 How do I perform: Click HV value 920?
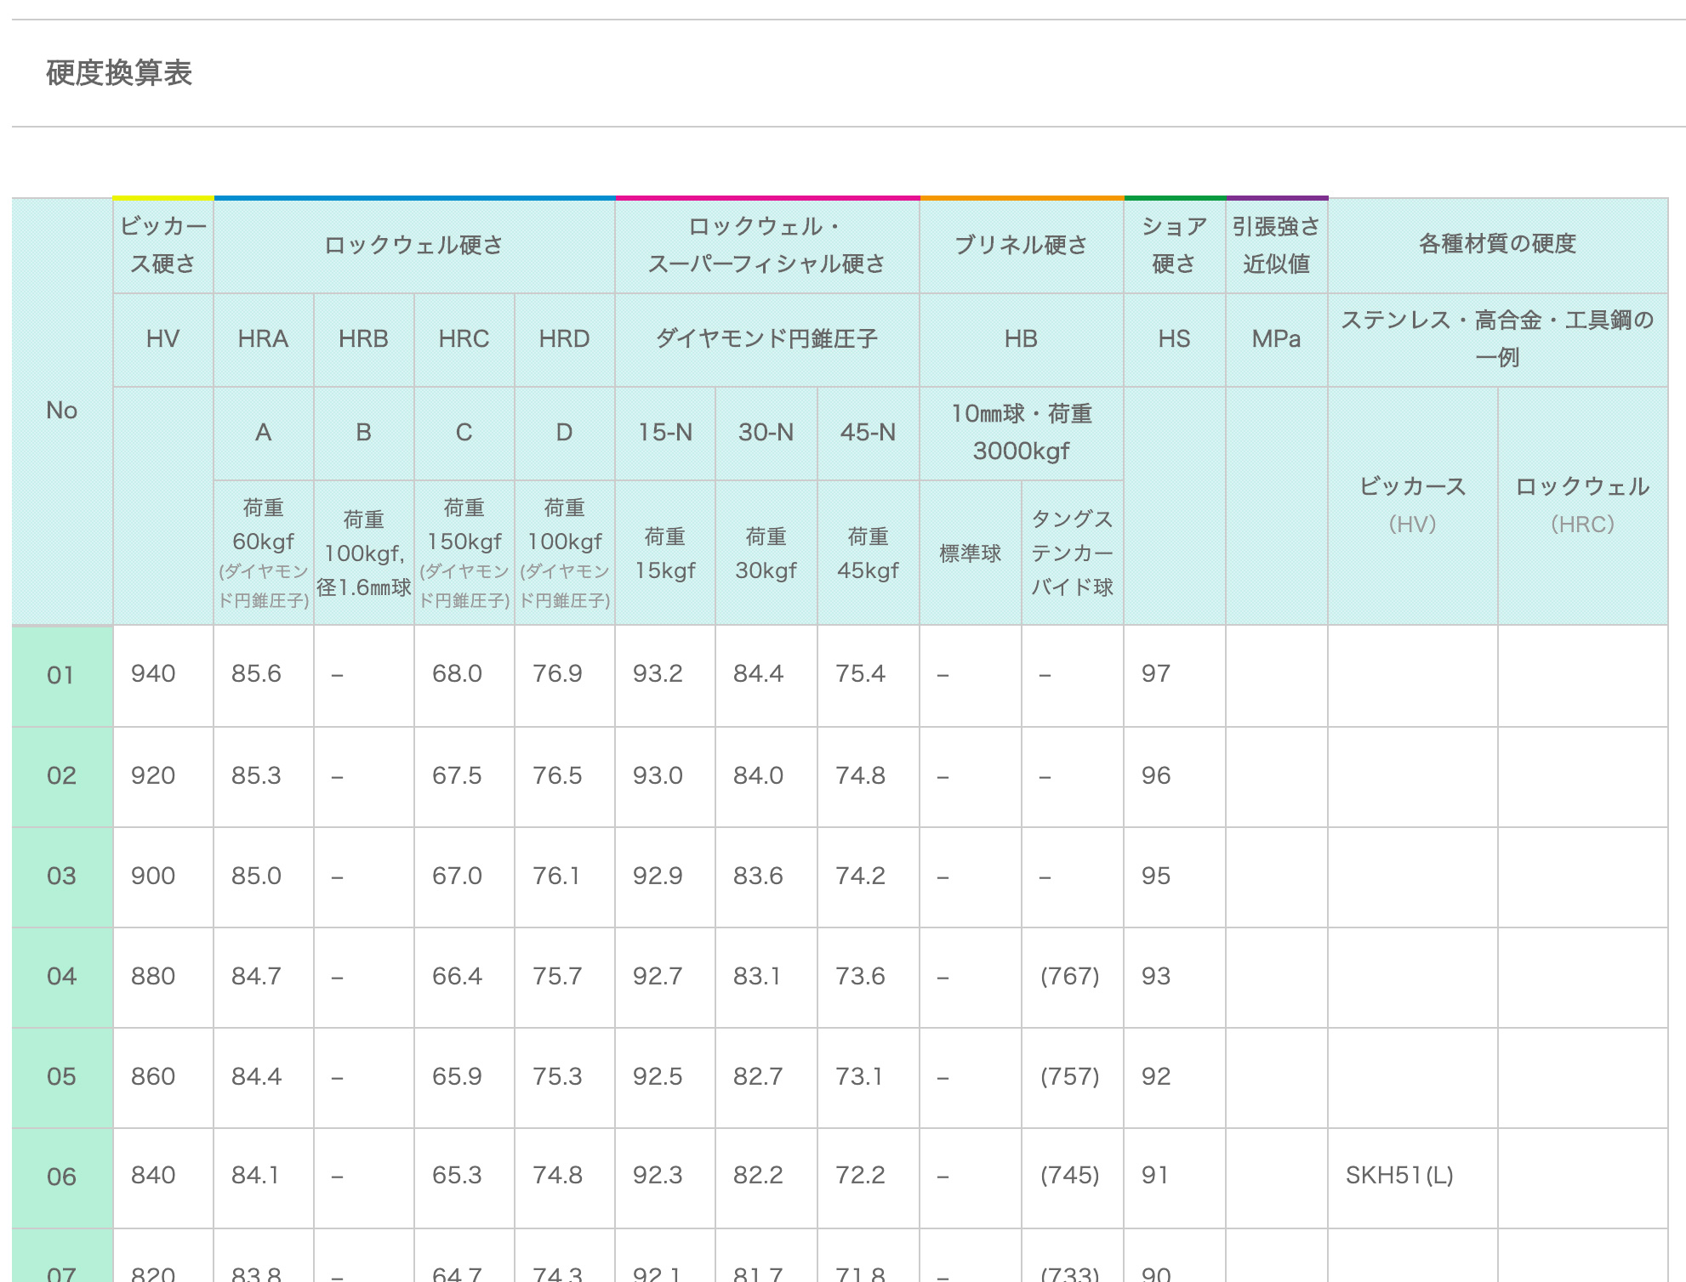[153, 775]
